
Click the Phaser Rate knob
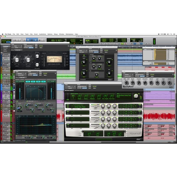tap(84, 62)
